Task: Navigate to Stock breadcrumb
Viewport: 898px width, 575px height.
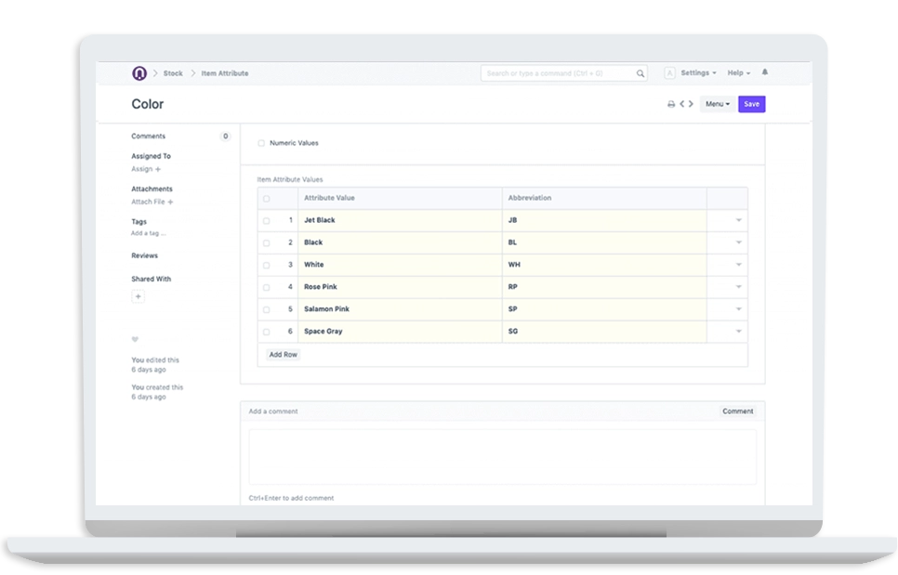Action: click(173, 73)
